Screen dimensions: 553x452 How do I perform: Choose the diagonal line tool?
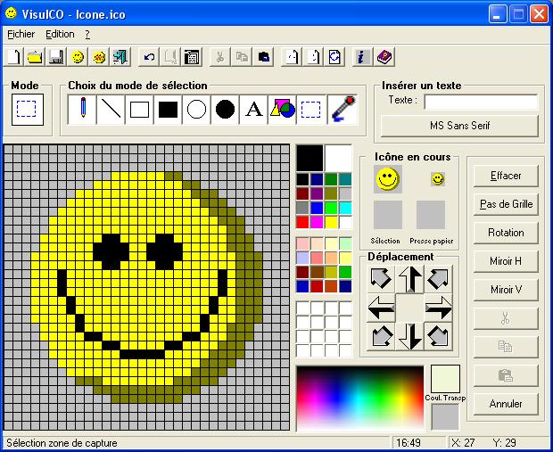point(111,110)
